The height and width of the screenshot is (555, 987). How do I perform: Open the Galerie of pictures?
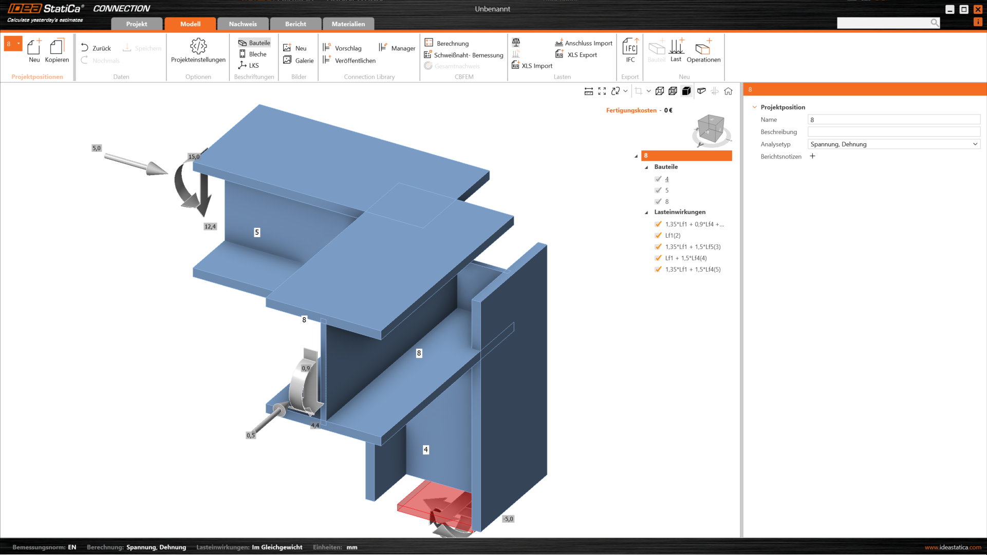(299, 60)
